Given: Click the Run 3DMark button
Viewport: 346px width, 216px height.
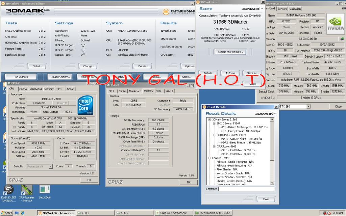Looking at the screenshot, I should point(21,77).
